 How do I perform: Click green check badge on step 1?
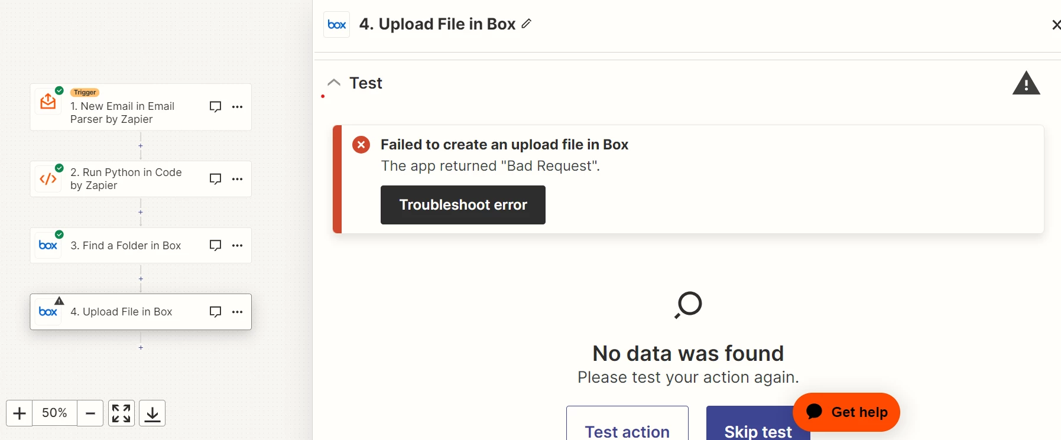click(x=59, y=90)
